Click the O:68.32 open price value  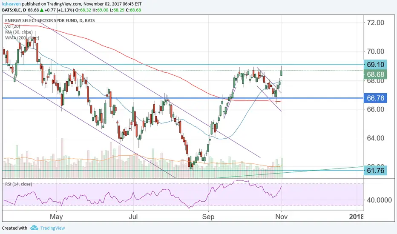84,10
